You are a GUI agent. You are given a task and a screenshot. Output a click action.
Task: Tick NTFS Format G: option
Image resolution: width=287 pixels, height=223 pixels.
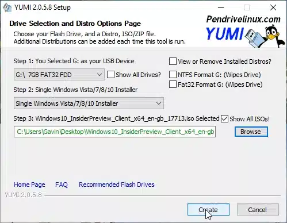(x=173, y=74)
